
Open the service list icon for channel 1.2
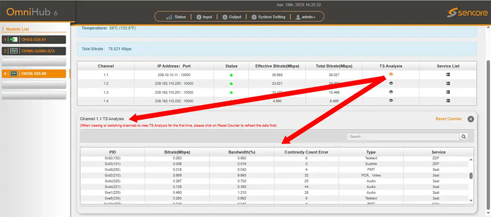(448, 83)
